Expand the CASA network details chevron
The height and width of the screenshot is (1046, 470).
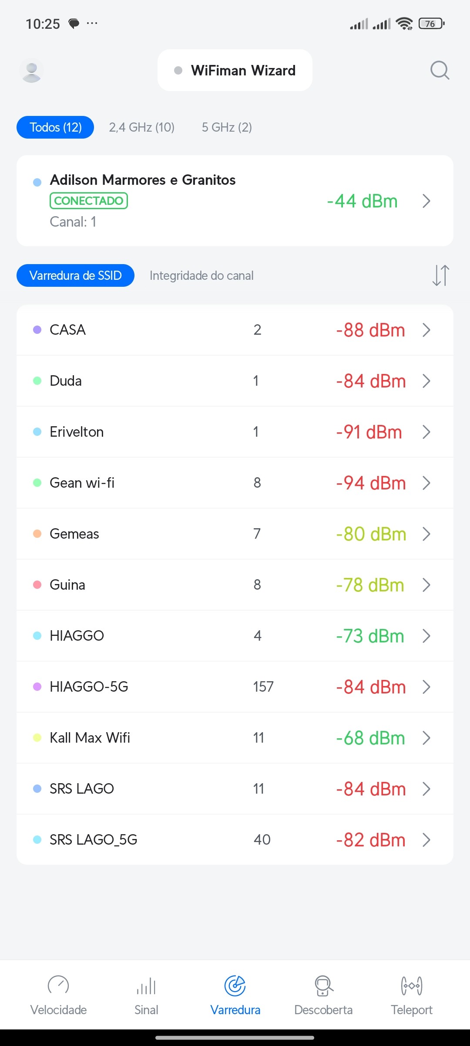point(426,330)
